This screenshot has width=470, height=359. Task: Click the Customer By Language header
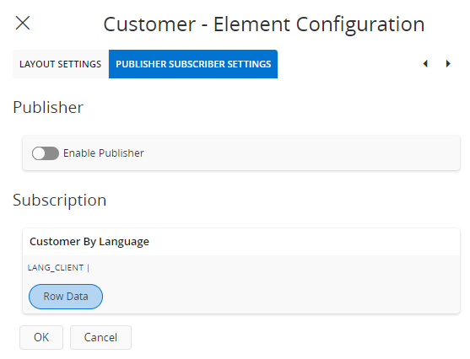tap(89, 242)
